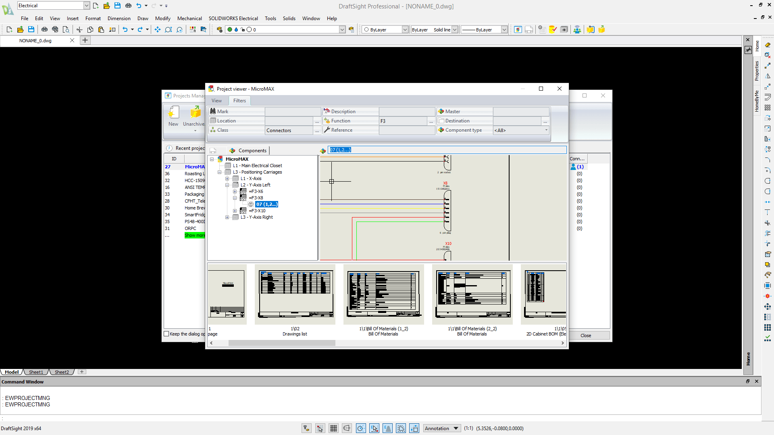Screen dimensions: 774x435
Task: Click the Show more link in projects list
Action: coord(195,235)
